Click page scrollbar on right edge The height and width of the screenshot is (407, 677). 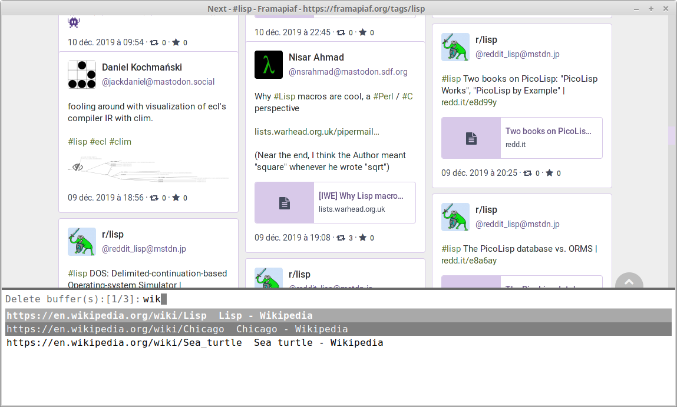click(672, 135)
